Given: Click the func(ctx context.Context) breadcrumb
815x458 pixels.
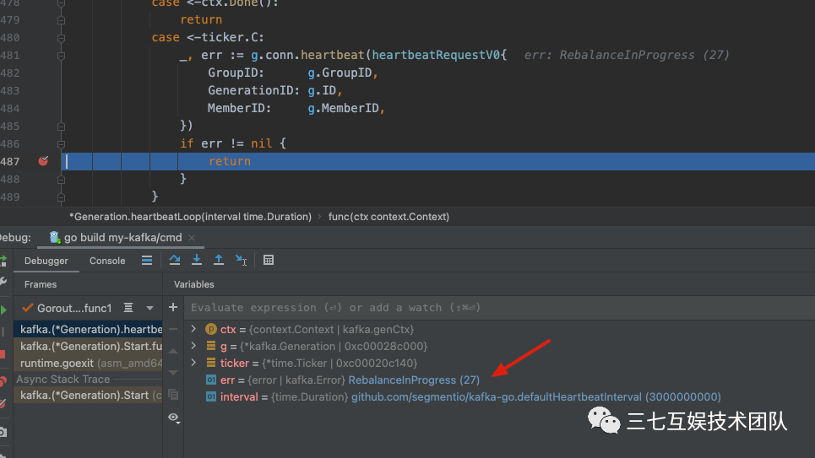Looking at the screenshot, I should (388, 217).
